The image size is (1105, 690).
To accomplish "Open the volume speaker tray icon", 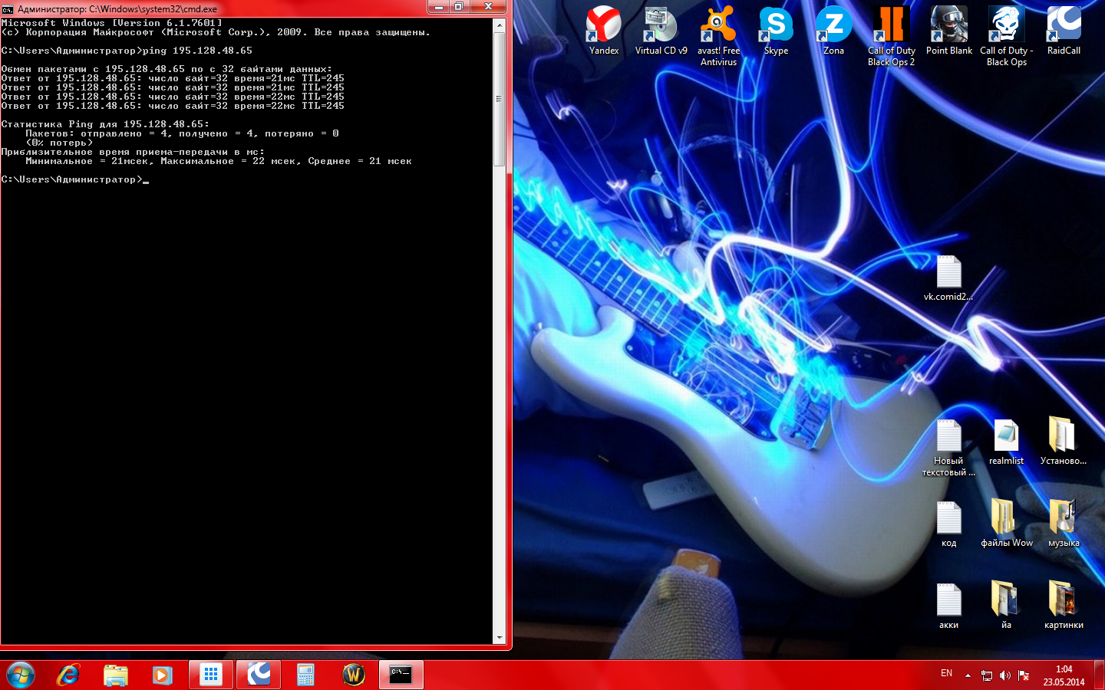I will click(x=1005, y=675).
